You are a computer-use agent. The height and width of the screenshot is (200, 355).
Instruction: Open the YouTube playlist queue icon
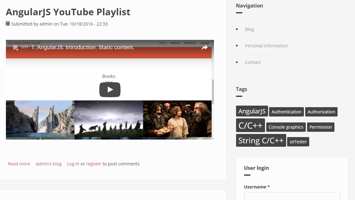tap(15, 48)
